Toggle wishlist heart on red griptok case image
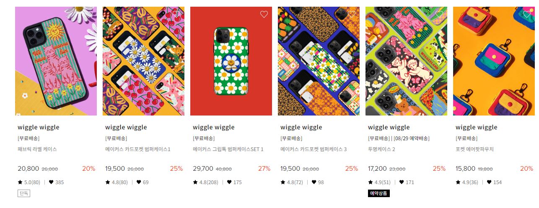 click(x=264, y=14)
